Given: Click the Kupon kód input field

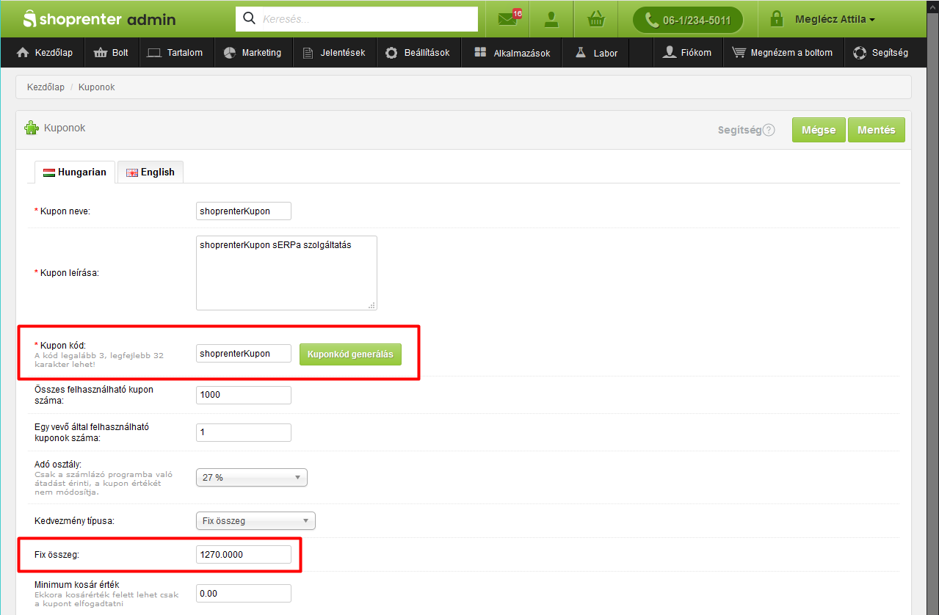Looking at the screenshot, I should tap(244, 354).
